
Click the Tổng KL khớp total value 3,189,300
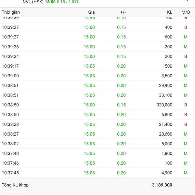(162, 185)
